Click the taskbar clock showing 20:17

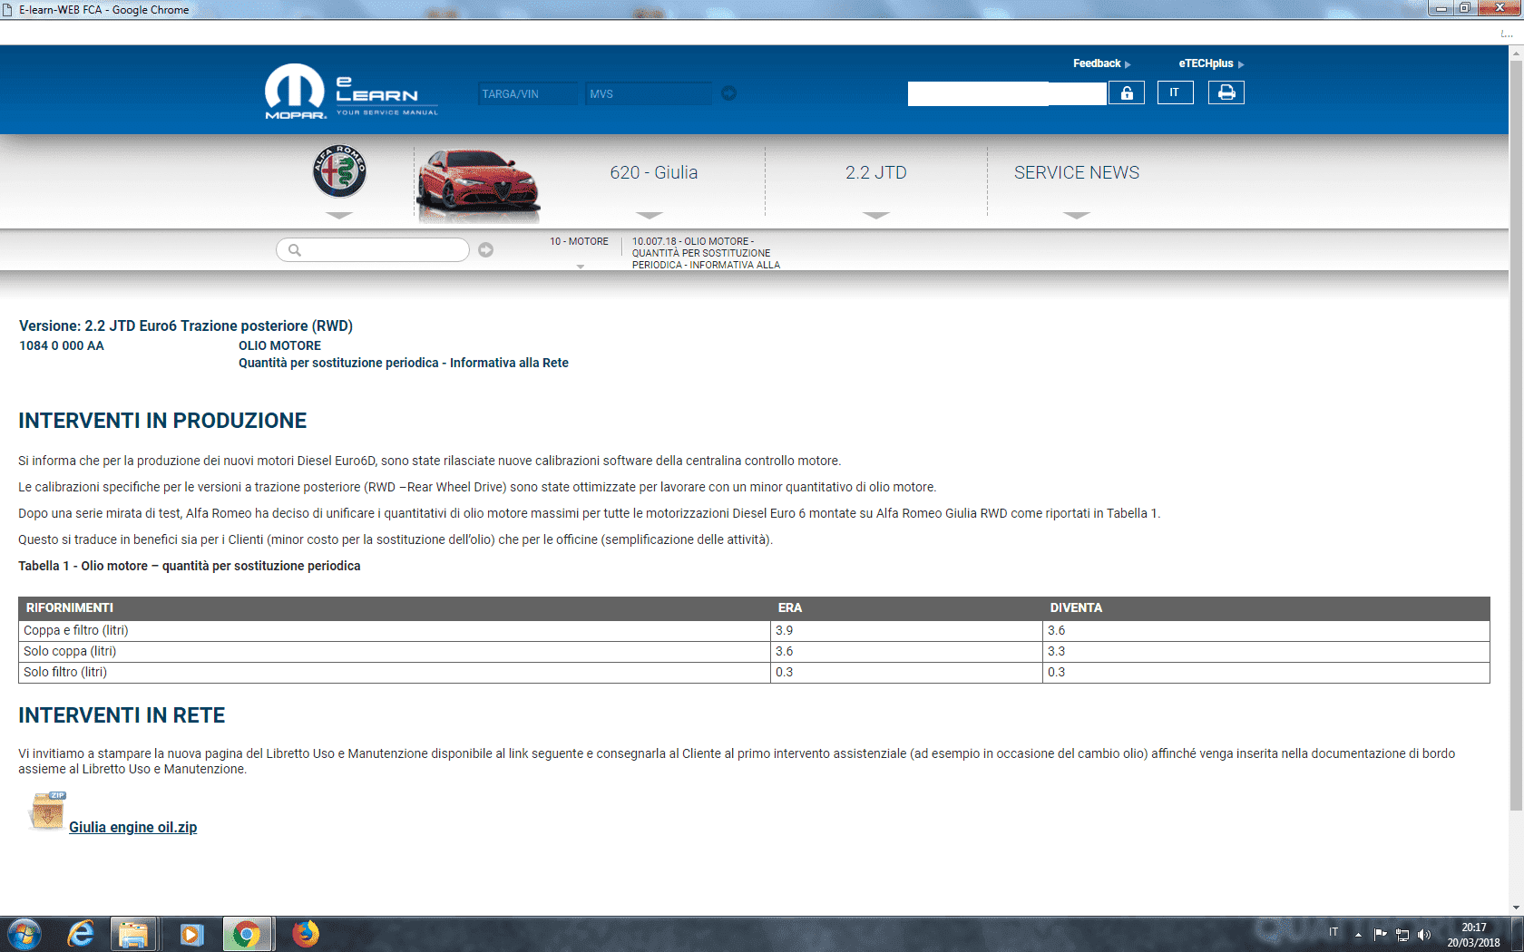1473,935
